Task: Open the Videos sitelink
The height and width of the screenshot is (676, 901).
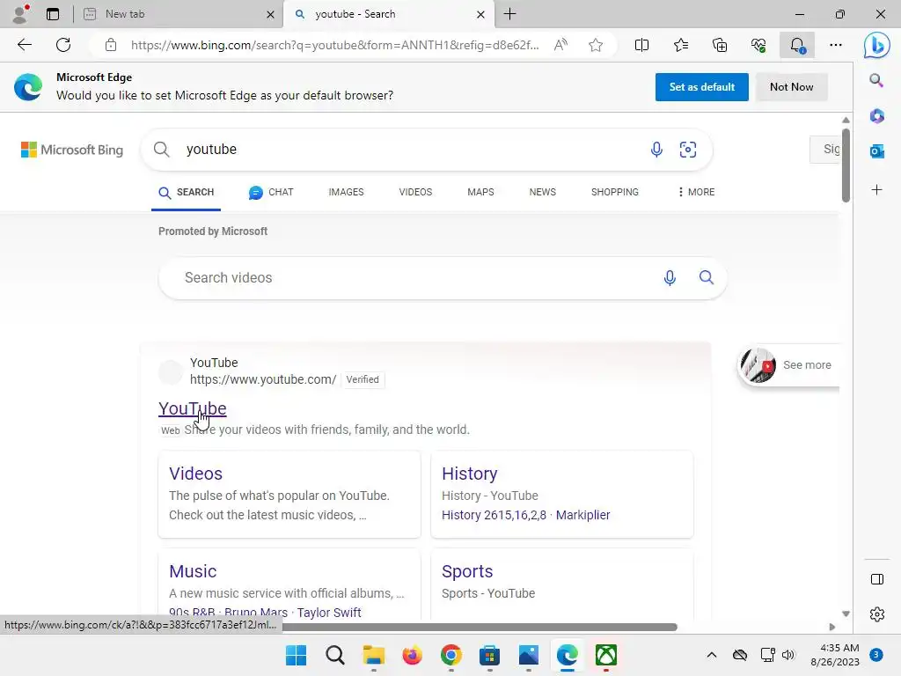Action: (x=195, y=474)
